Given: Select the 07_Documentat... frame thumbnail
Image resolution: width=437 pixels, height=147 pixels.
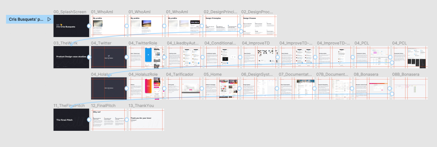Looking at the screenshot, I should point(297,88).
